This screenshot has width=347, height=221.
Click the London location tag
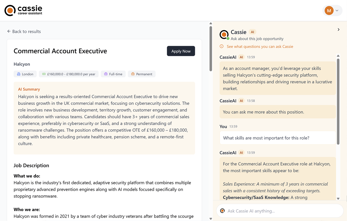coord(25,74)
